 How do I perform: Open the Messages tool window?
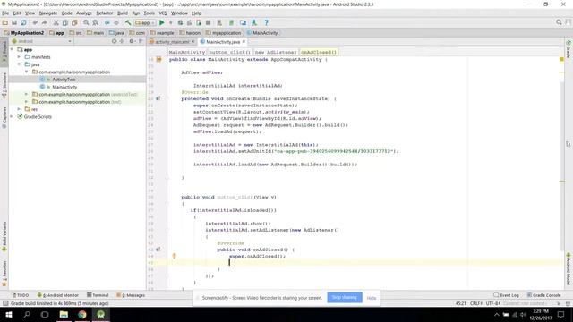(131, 295)
